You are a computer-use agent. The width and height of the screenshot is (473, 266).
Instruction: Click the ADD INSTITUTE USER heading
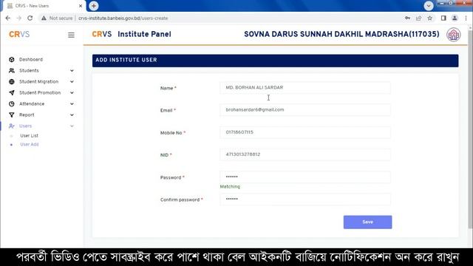click(x=126, y=60)
